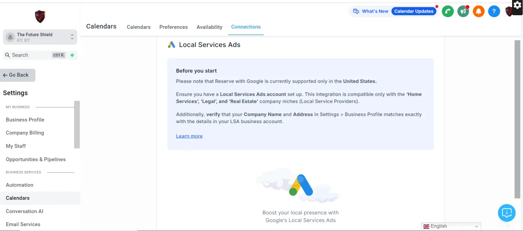Screen dimensions: 523x231
Task: Open the chat support widget
Action: point(506,213)
